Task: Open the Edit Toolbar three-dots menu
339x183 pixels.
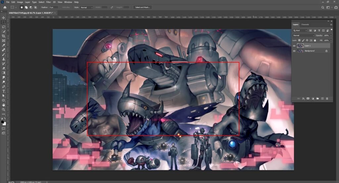Action: pyautogui.click(x=3, y=114)
